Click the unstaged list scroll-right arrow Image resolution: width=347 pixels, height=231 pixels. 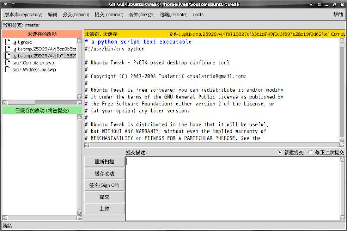[x=80, y=103]
